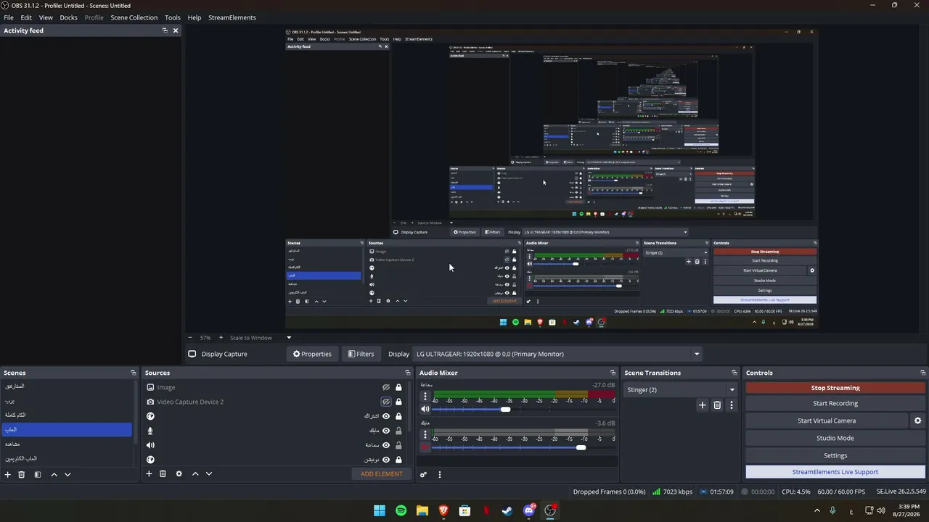Image resolution: width=929 pixels, height=522 pixels.
Task: Move scene down arrow in Scenes toolbar
Action: click(x=67, y=474)
